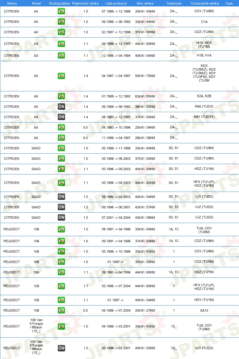The image size is (239, 359).
Task: Click diesel ON icon for AX K9Y (TUD3Y)
Action: [x=61, y=117]
